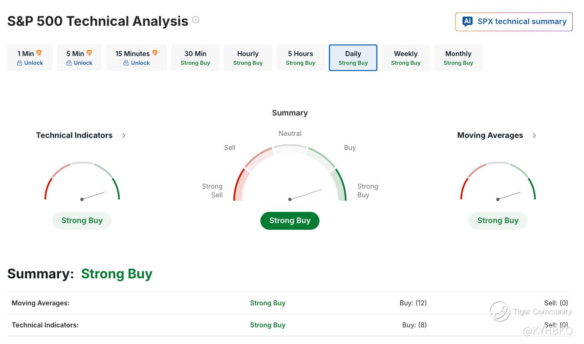The image size is (584, 344).
Task: Click the lock icon under 1 Min
Action: (x=20, y=63)
